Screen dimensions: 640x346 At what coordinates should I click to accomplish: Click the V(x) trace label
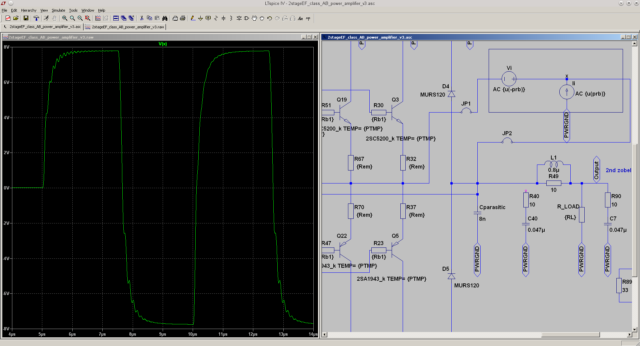coord(163,44)
